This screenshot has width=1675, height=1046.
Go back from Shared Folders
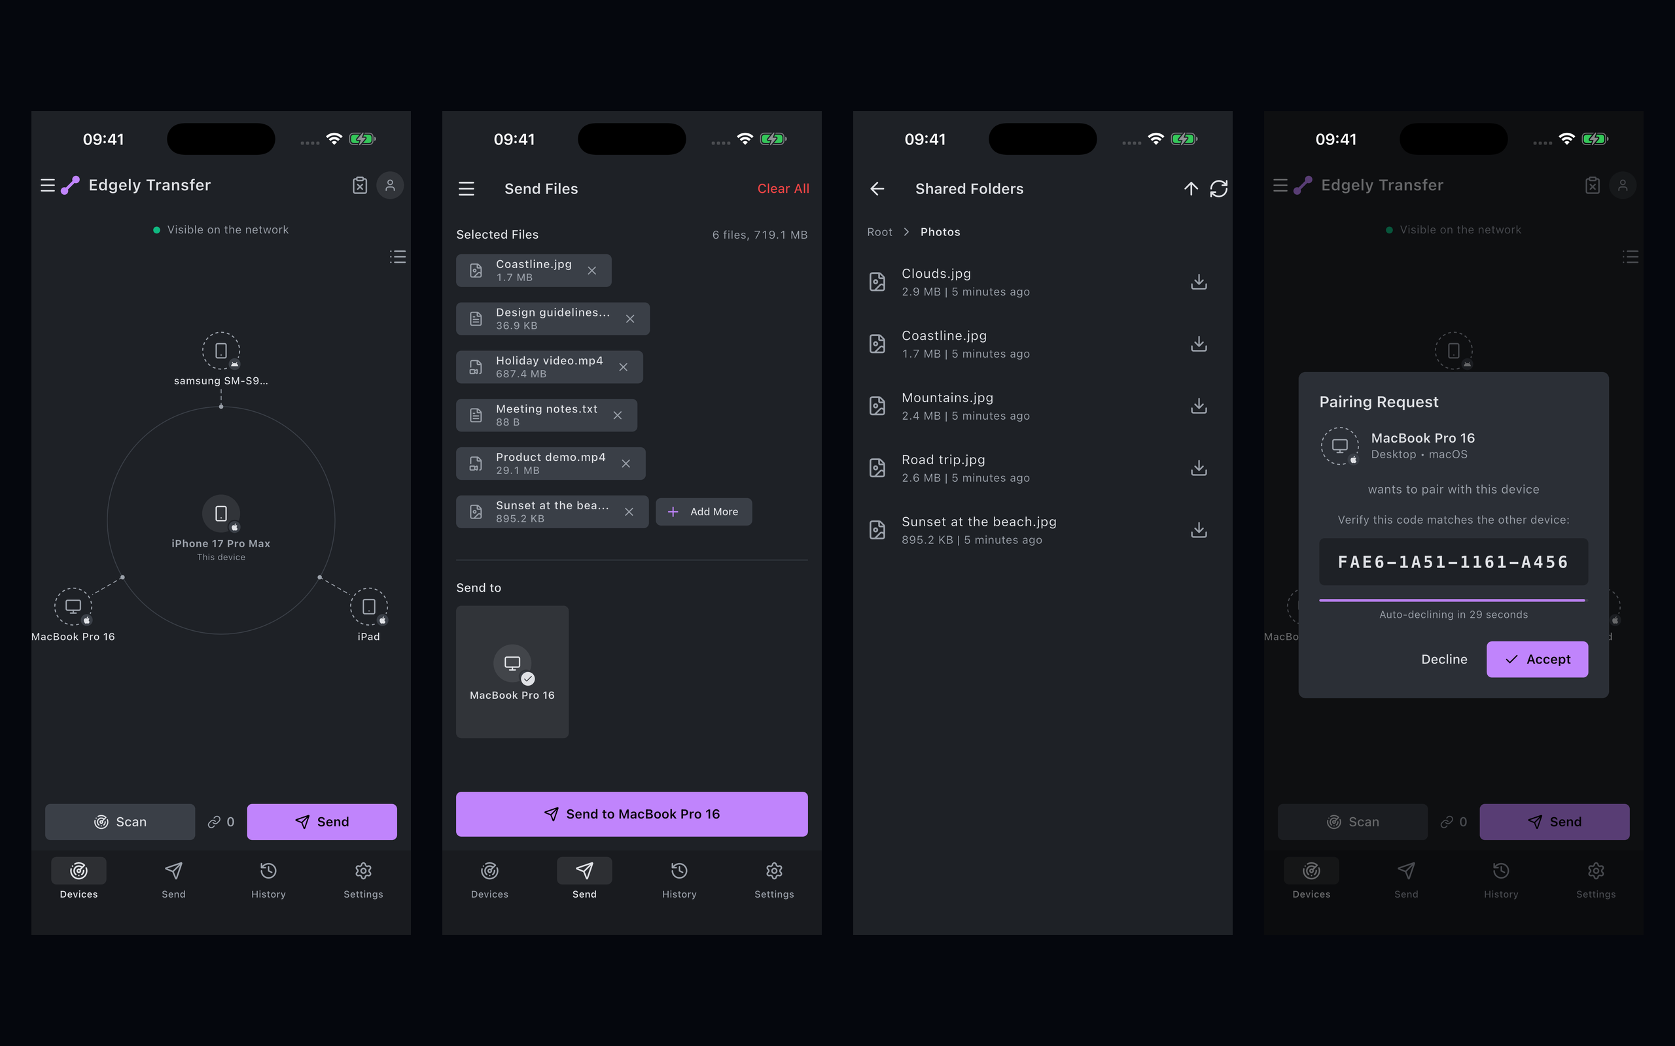(877, 189)
